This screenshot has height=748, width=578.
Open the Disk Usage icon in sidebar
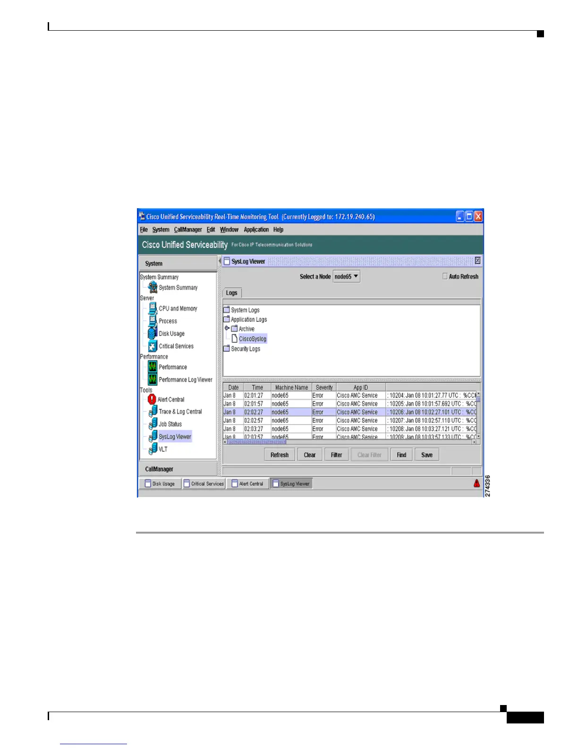[153, 333]
